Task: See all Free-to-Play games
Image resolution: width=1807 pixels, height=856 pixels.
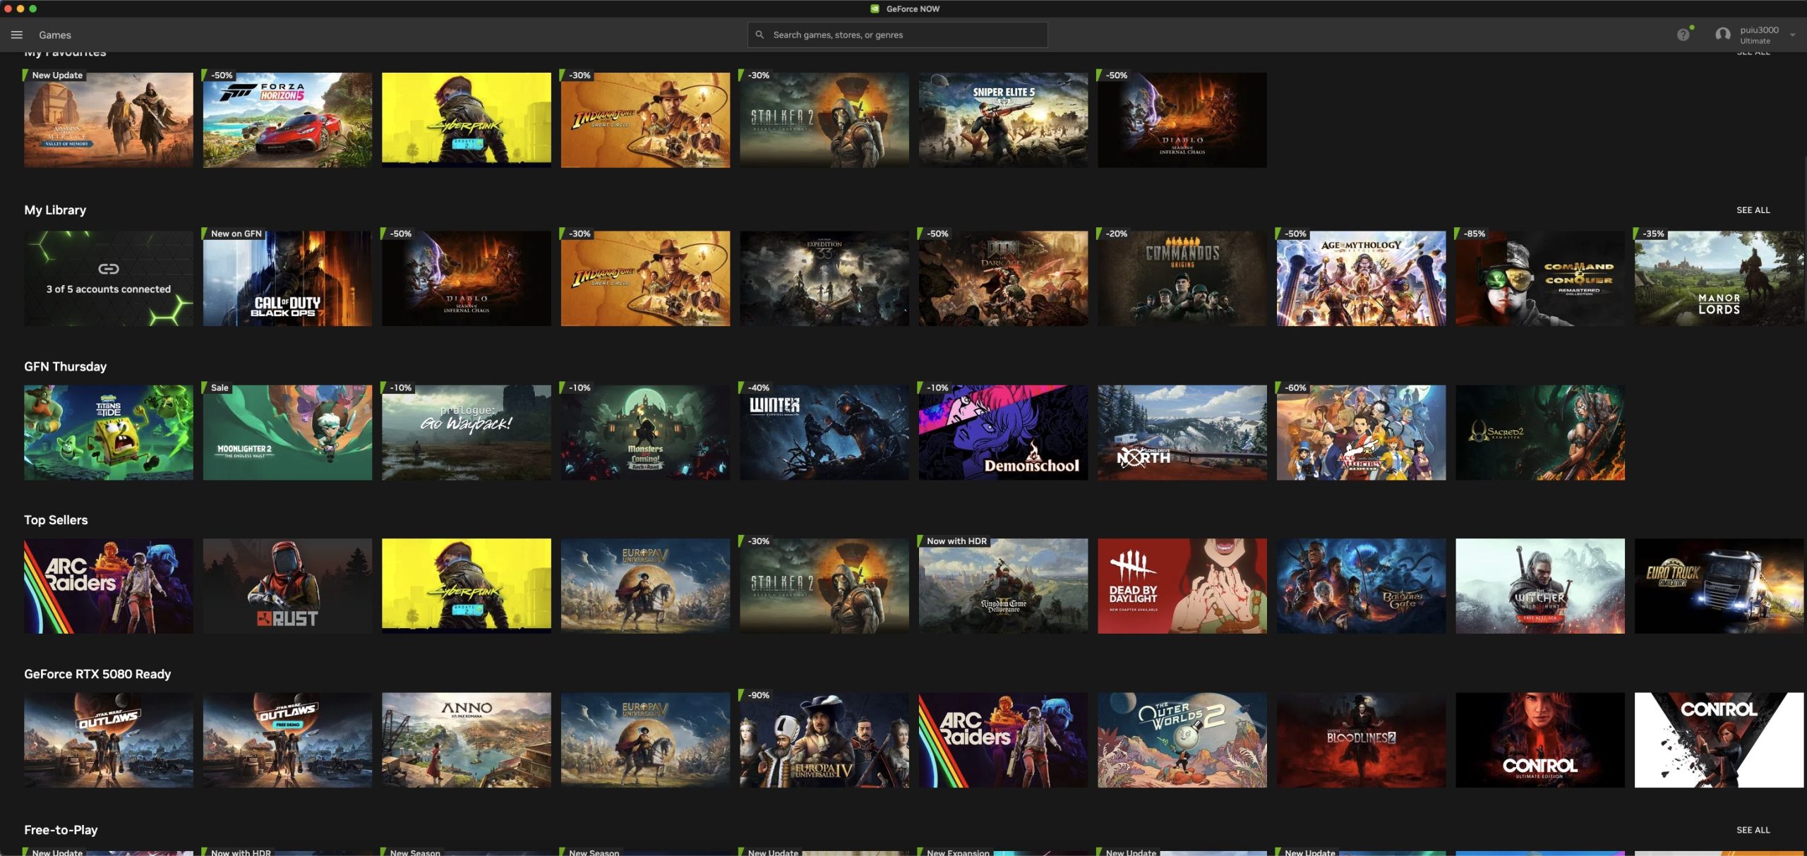Action: coord(1753,830)
